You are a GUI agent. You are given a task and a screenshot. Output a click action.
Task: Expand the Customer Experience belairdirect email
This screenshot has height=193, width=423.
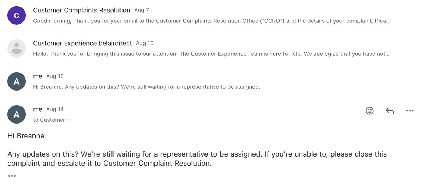click(x=211, y=48)
